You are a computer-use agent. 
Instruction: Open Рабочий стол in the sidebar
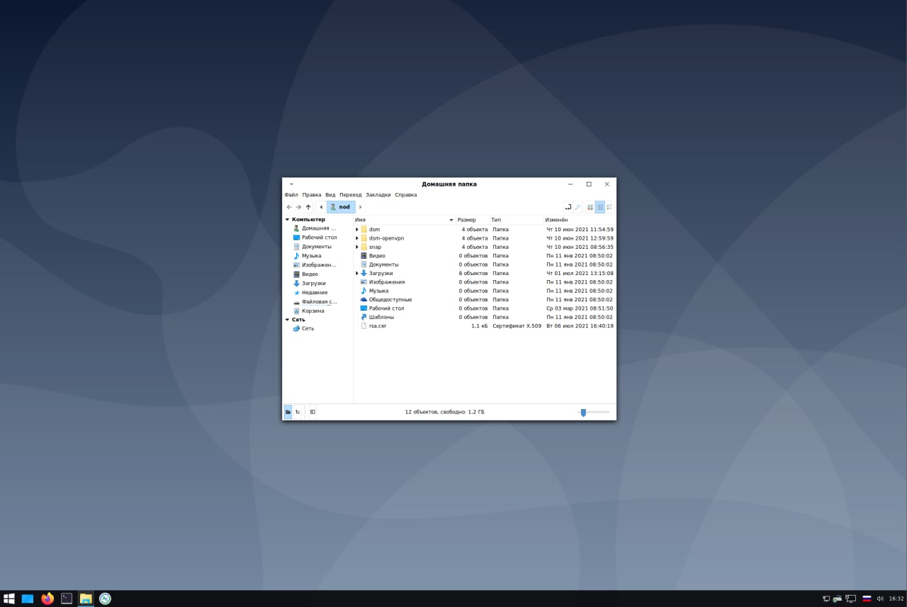click(x=315, y=238)
